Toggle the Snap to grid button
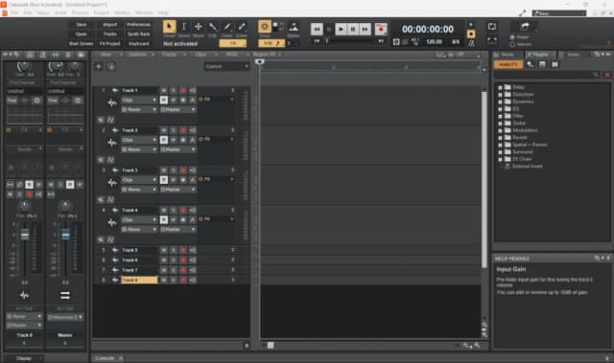This screenshot has height=363, width=614. [265, 27]
